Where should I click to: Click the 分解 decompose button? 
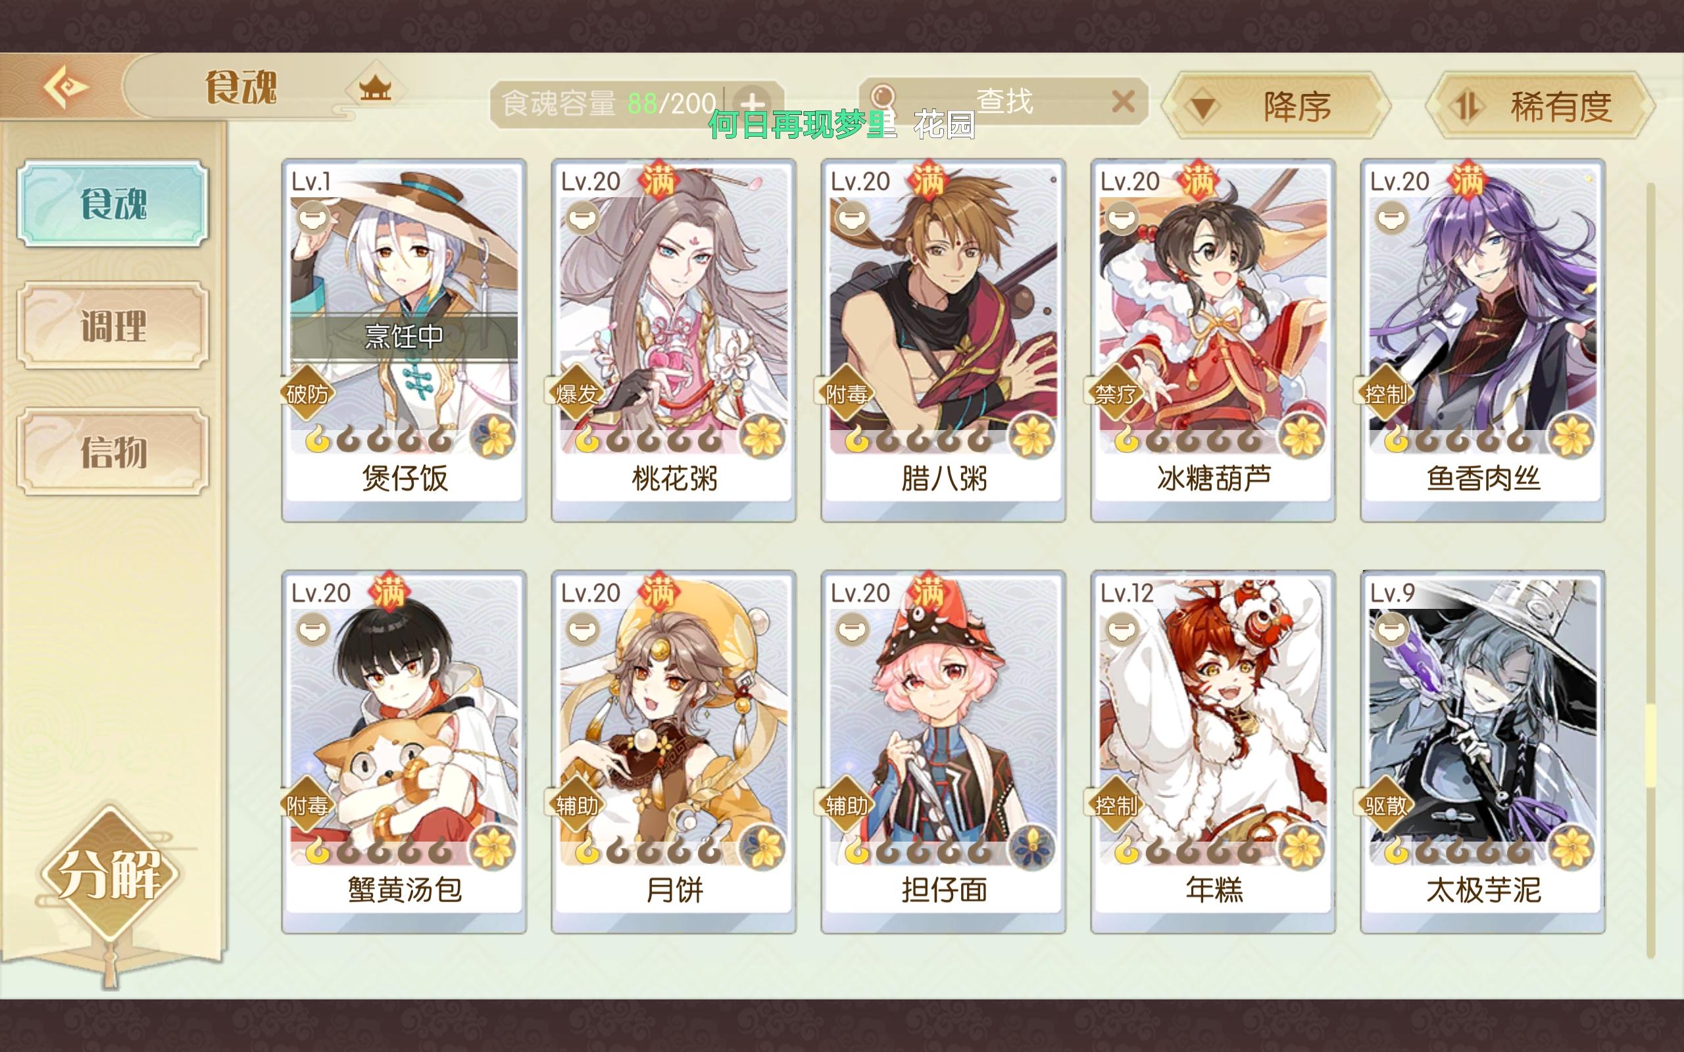(x=110, y=874)
